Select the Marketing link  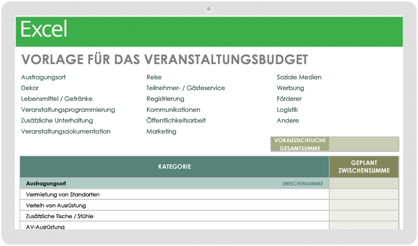click(161, 131)
